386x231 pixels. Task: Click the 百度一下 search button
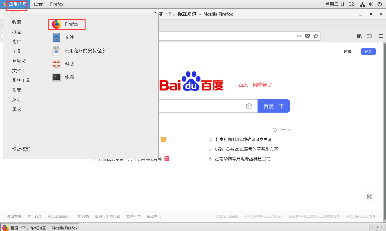click(x=274, y=106)
